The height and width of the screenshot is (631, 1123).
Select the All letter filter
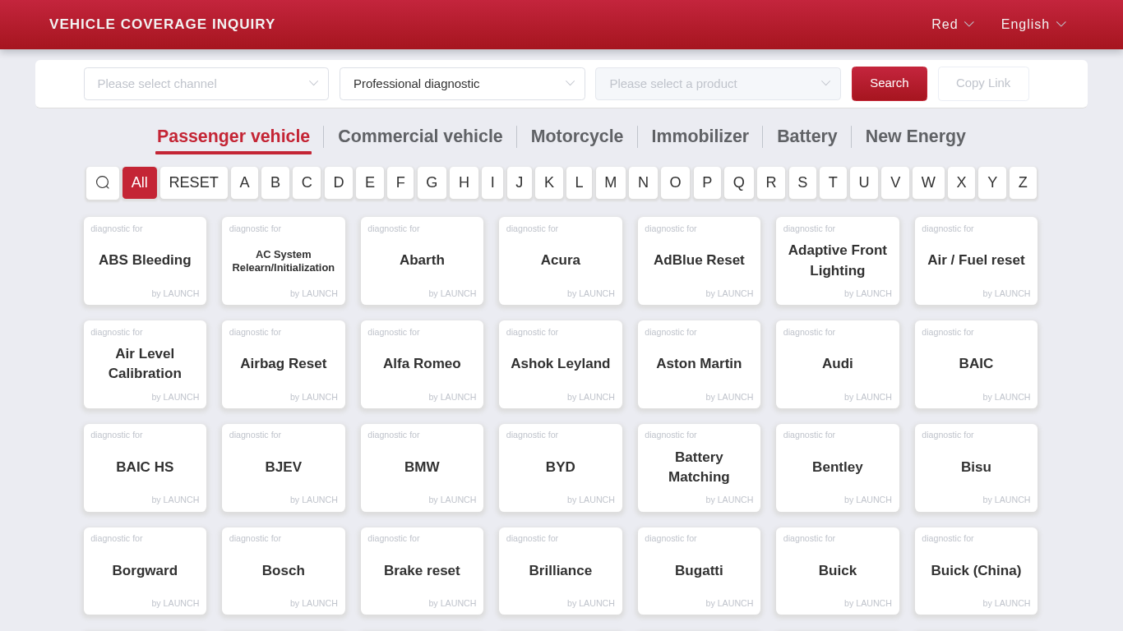click(140, 182)
